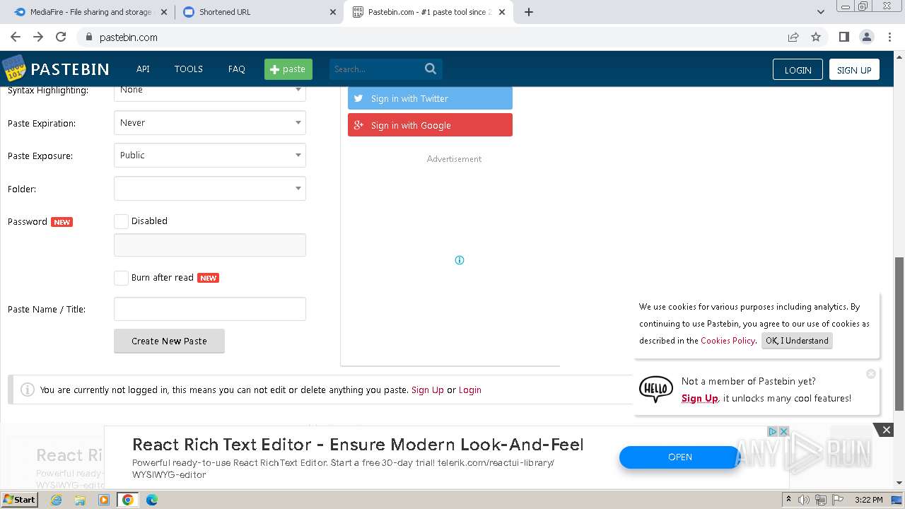Open the Chrome three-dot menu

[x=889, y=37]
